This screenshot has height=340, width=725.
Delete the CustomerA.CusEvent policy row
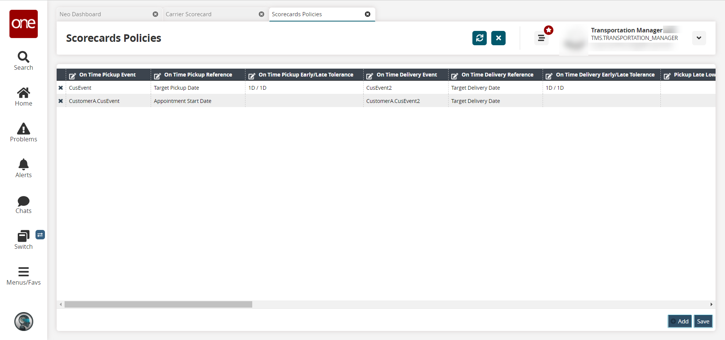click(x=60, y=101)
